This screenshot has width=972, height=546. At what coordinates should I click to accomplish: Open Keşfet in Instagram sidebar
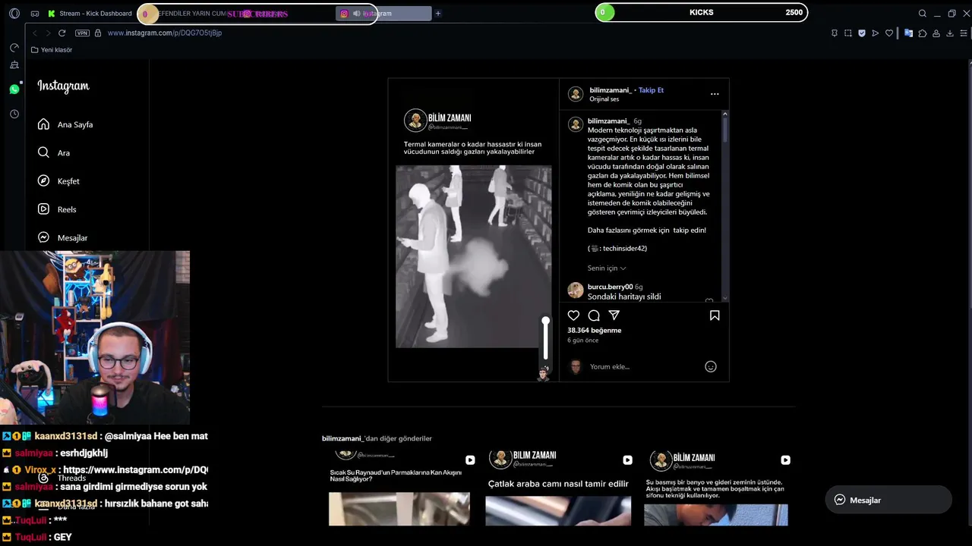[x=58, y=181]
